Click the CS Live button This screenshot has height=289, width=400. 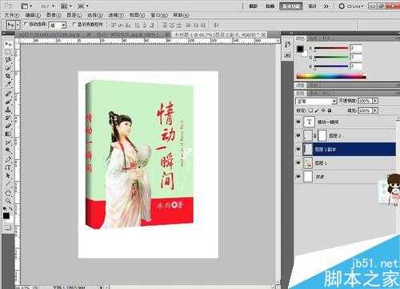pyautogui.click(x=351, y=6)
